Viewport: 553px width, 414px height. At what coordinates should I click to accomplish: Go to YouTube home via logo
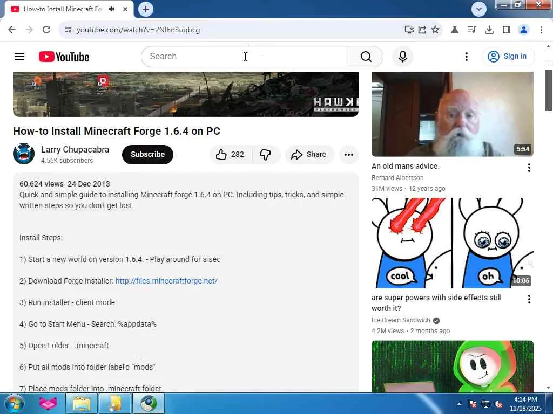(x=64, y=57)
